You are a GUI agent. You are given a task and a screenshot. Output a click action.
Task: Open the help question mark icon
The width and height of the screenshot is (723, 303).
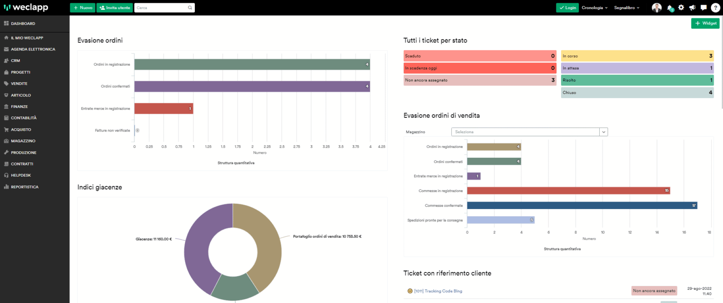(715, 7)
